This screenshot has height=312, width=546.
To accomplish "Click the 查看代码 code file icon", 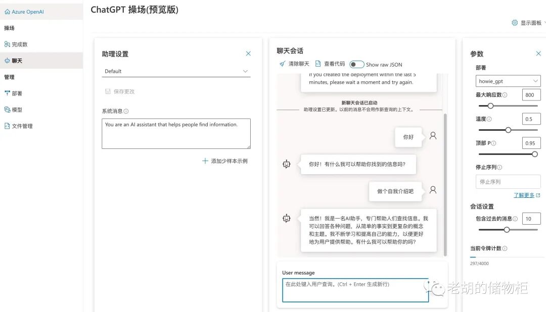I will (318, 64).
